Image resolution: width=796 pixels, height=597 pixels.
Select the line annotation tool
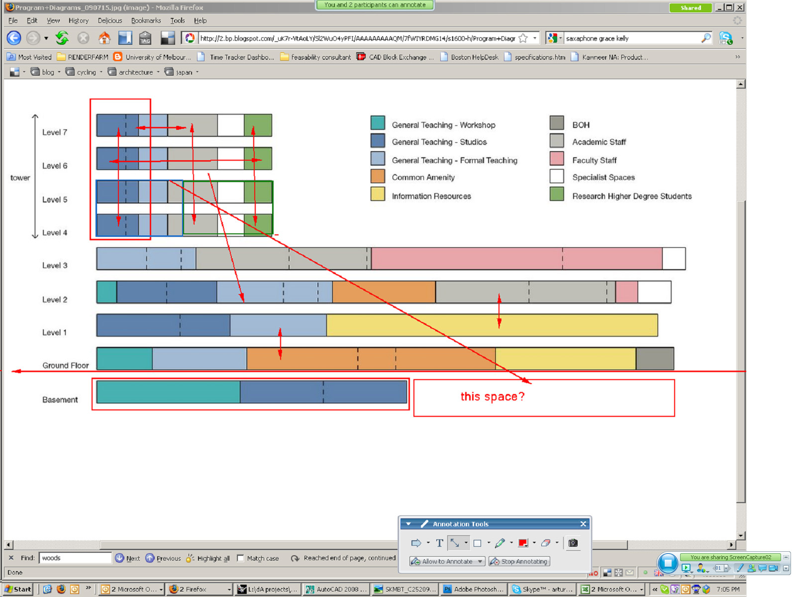pyautogui.click(x=455, y=543)
